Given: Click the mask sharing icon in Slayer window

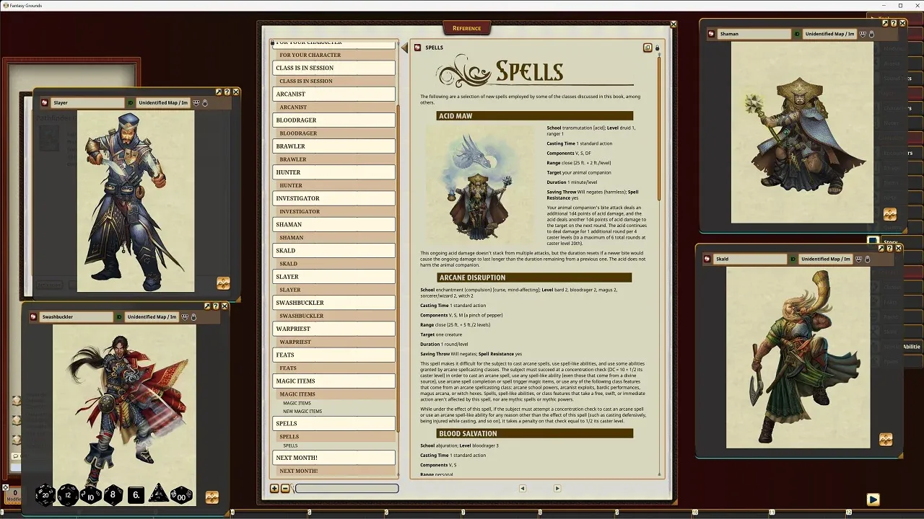Looking at the screenshot, I should point(196,103).
